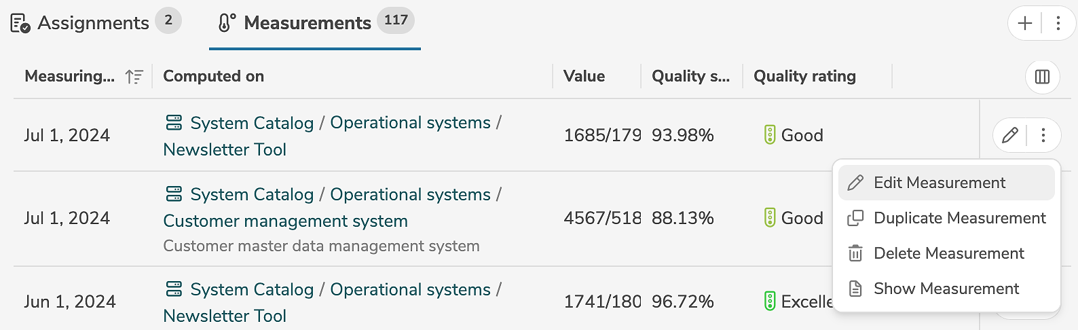The height and width of the screenshot is (330, 1078).
Task: Select Duplicate Measurement menu entry
Action: point(959,218)
